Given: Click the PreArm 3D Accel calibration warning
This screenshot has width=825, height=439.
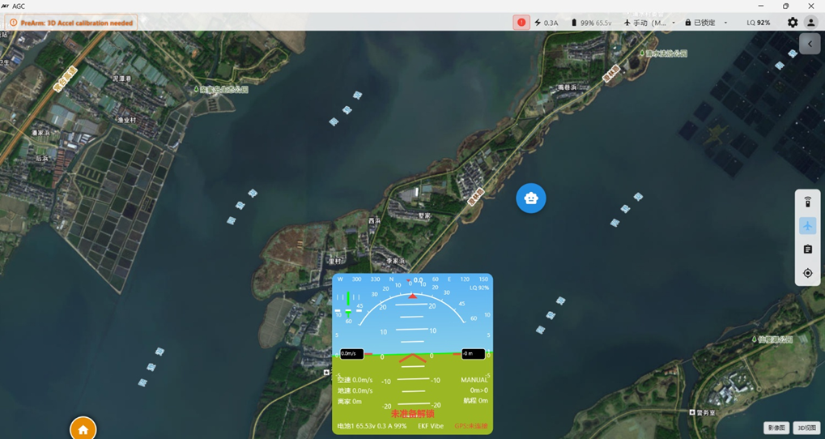Looking at the screenshot, I should pos(71,23).
